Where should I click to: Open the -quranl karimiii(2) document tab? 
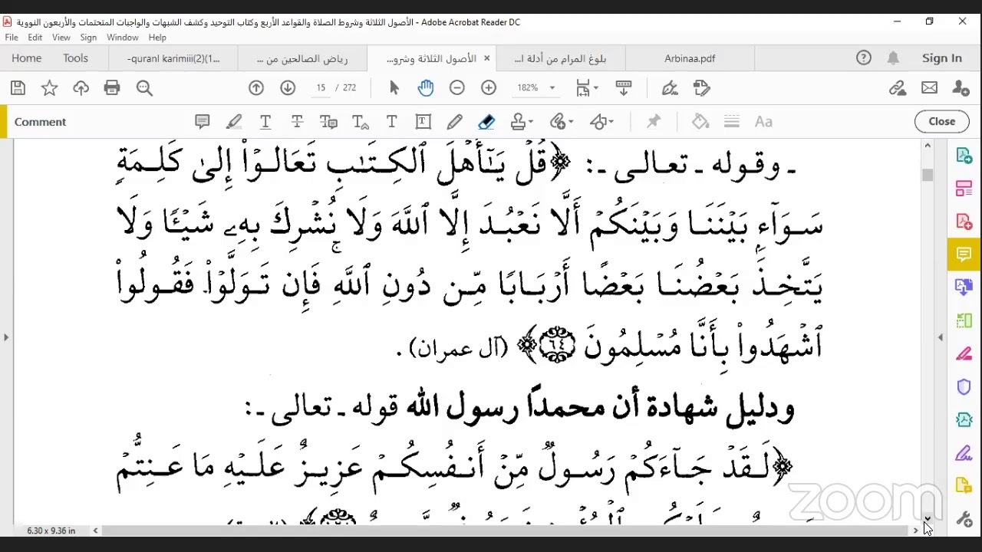(x=173, y=58)
